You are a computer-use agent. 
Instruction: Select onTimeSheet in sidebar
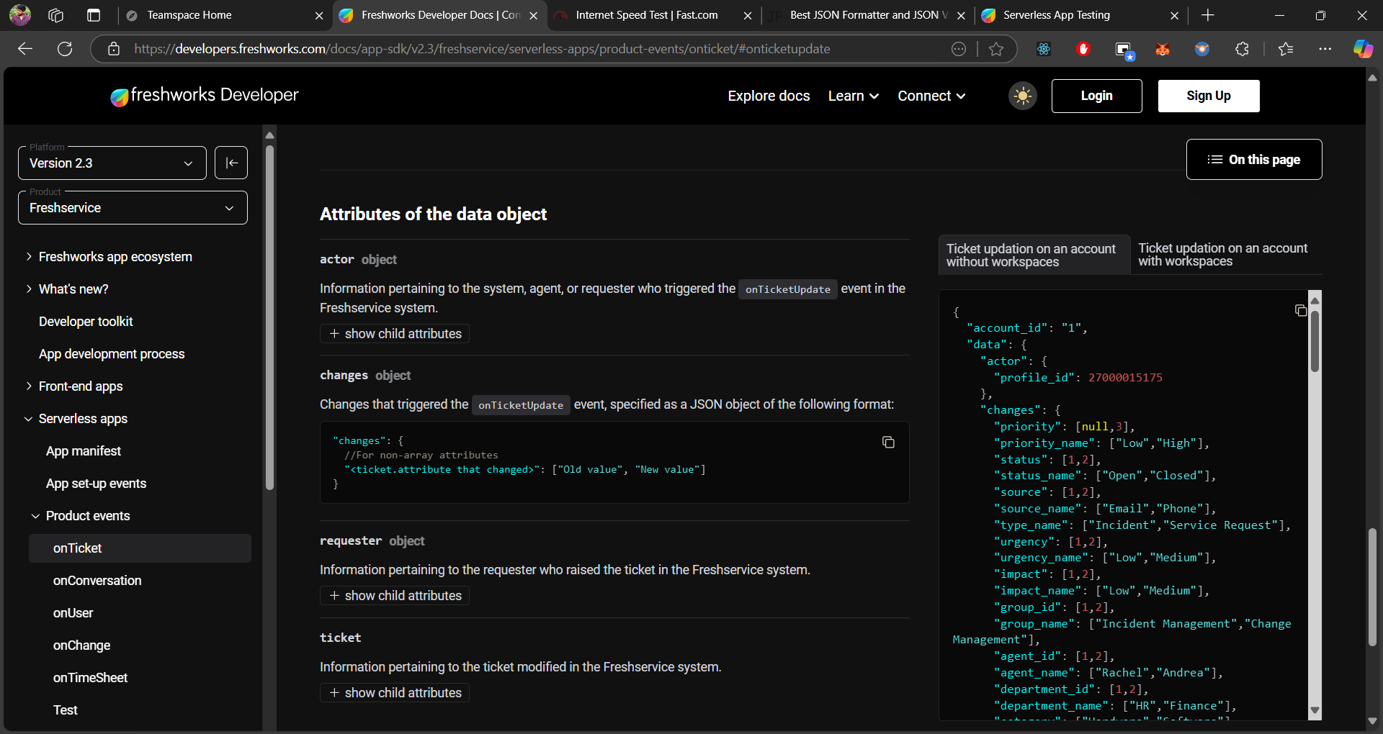tap(90, 678)
